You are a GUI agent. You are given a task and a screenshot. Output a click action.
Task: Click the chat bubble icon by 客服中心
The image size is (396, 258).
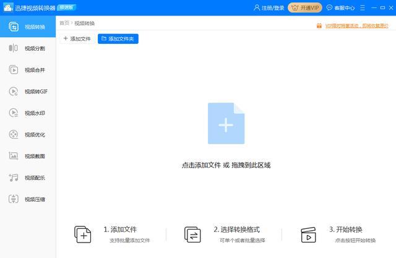click(x=329, y=7)
